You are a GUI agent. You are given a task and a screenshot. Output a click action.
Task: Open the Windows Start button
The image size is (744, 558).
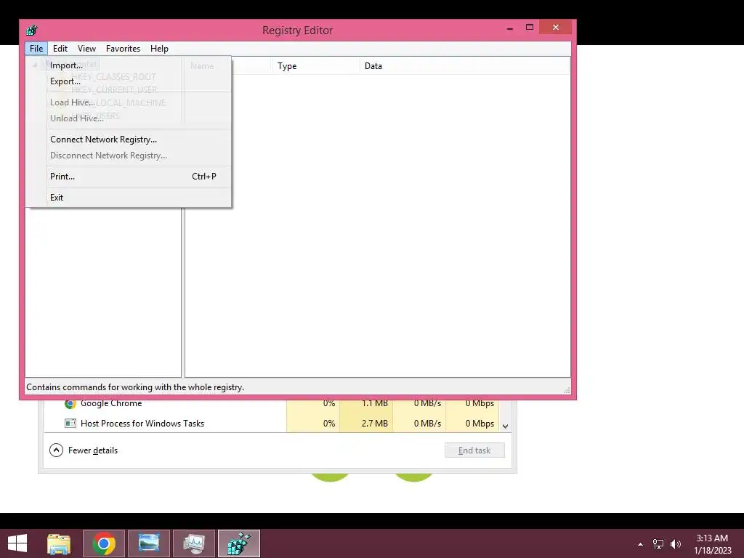pyautogui.click(x=17, y=543)
